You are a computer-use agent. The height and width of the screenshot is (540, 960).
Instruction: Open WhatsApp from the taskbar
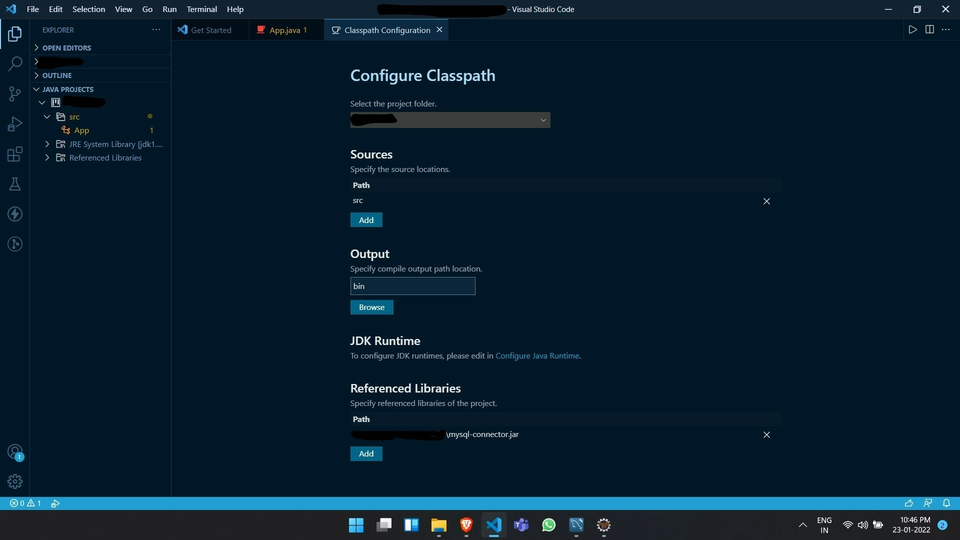548,525
